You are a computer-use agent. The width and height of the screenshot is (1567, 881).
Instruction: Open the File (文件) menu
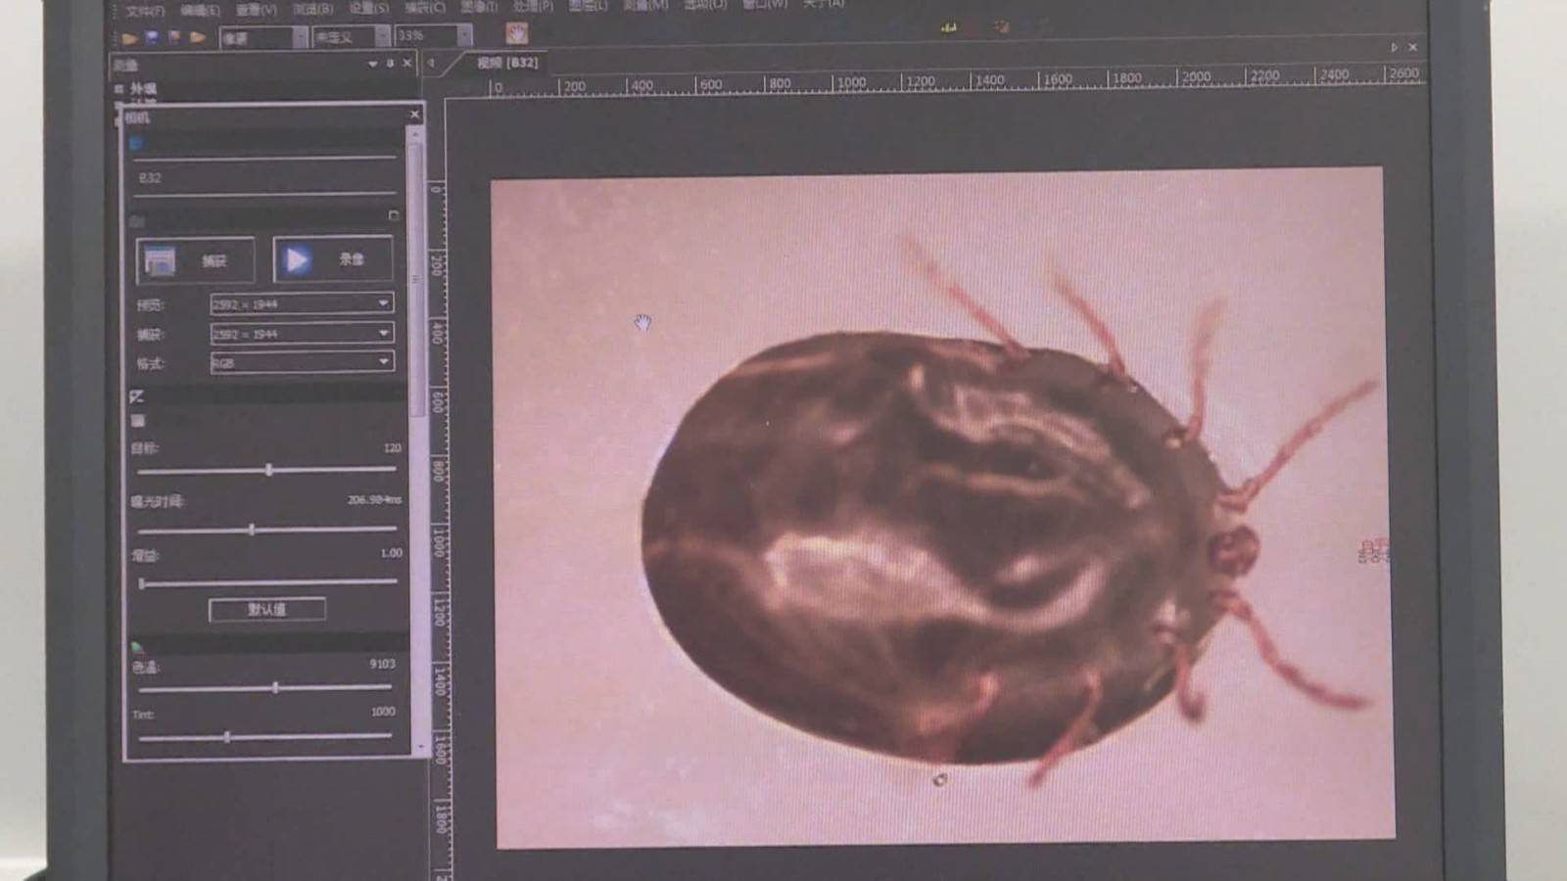pos(145,10)
